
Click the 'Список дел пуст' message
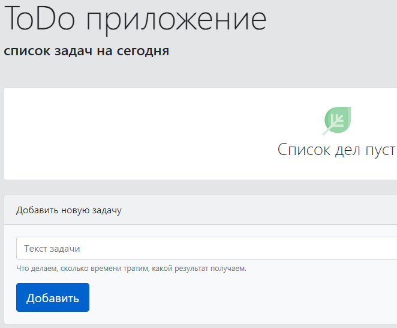click(x=337, y=150)
